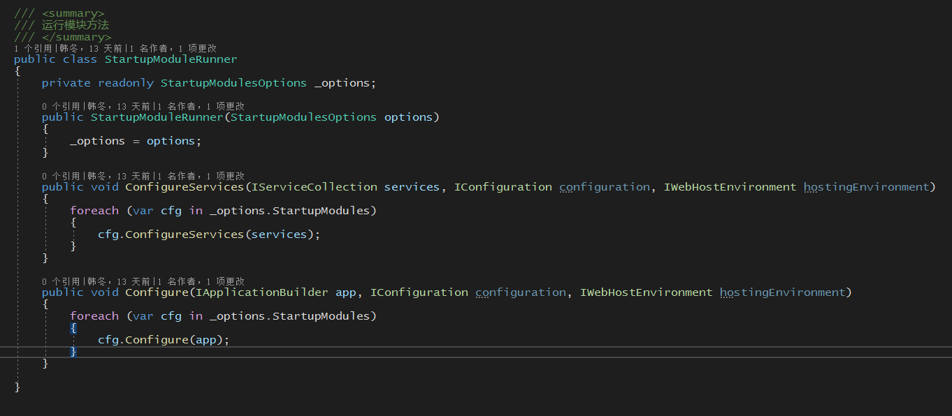Open "0 个引用" CodeLens above the constructor
The width and height of the screenshot is (952, 416).
coord(61,106)
